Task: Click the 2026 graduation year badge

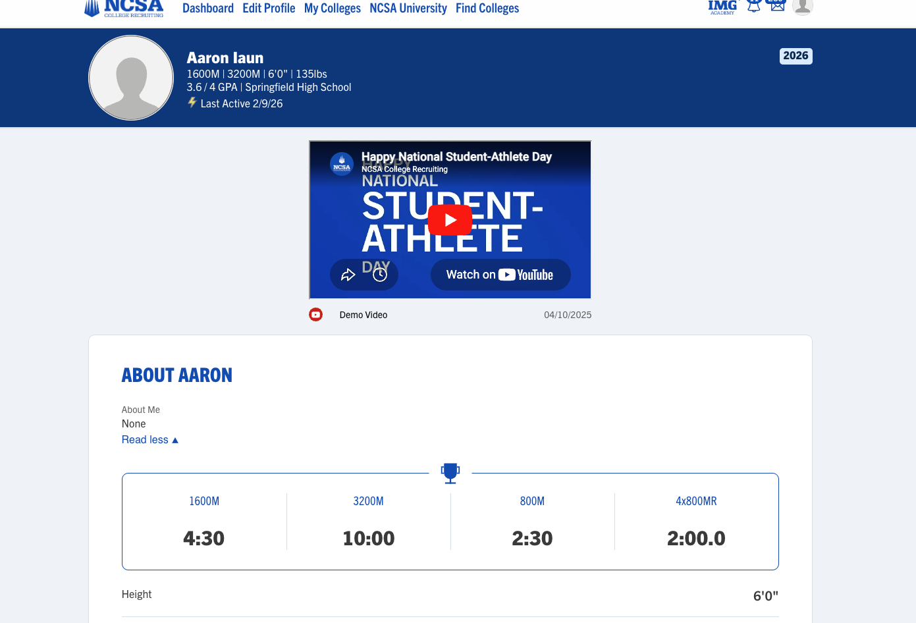Action: pyautogui.click(x=795, y=56)
